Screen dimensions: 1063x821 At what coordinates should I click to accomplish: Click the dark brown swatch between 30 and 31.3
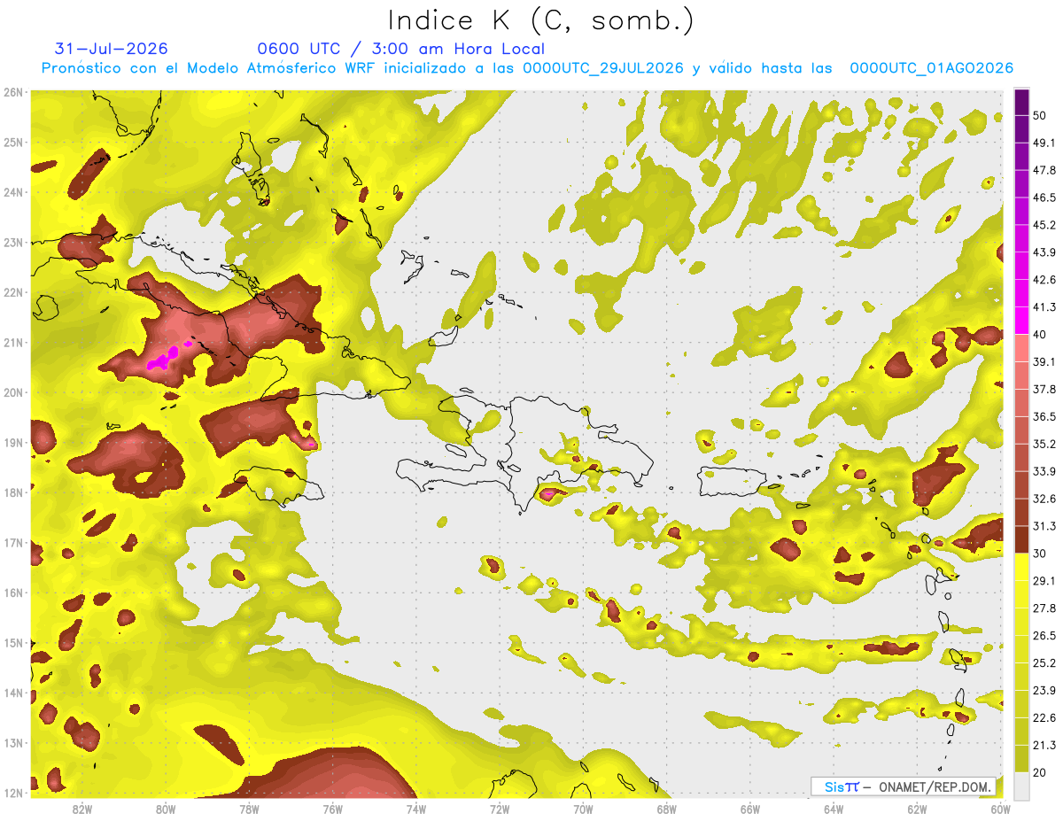coord(1021,539)
